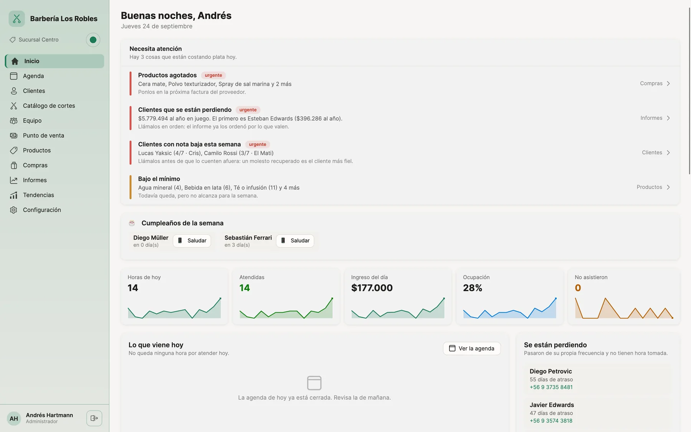
Task: Go to Agenda in the sidebar
Action: [x=55, y=76]
